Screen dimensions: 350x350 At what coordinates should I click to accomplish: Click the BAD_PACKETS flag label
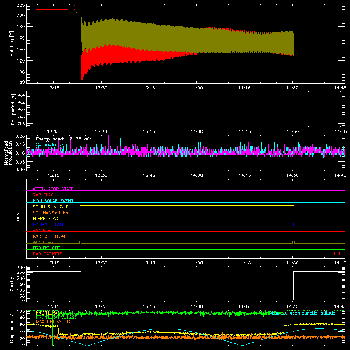tap(48, 254)
